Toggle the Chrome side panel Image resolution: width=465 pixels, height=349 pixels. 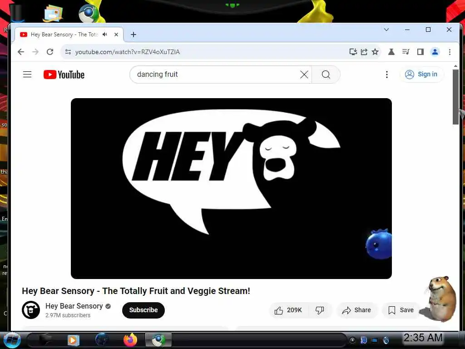pyautogui.click(x=420, y=52)
